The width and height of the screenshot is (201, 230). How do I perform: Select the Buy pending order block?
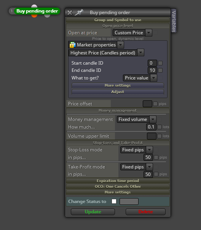click(x=37, y=11)
